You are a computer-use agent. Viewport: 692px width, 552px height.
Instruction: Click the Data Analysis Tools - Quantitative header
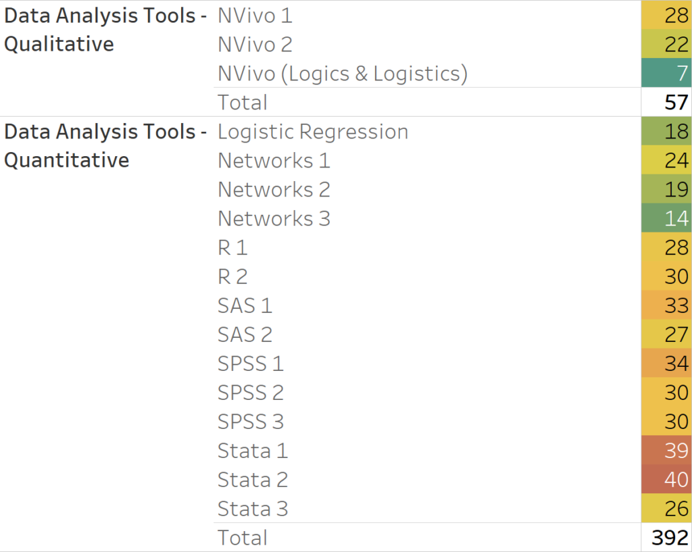105,146
